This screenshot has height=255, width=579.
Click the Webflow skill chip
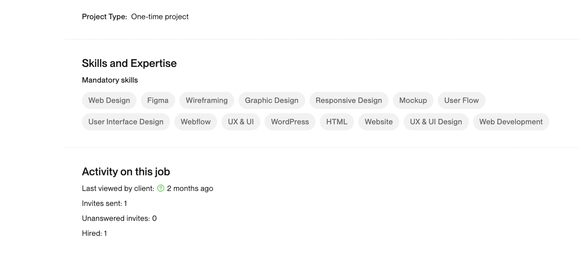click(x=195, y=122)
